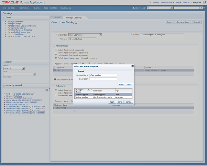Viewport: 207px width, 166px height.
Task: Click the Done button
Action: [x=120, y=102]
